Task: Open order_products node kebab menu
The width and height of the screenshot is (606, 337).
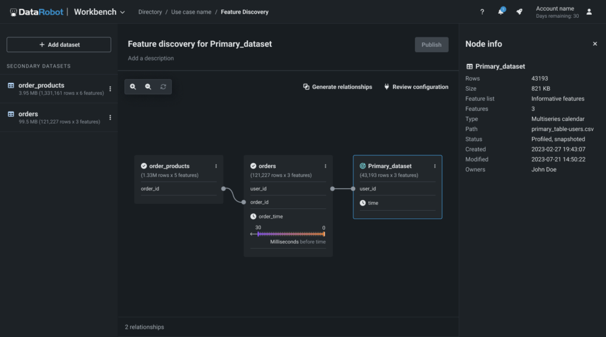Action: pyautogui.click(x=216, y=166)
